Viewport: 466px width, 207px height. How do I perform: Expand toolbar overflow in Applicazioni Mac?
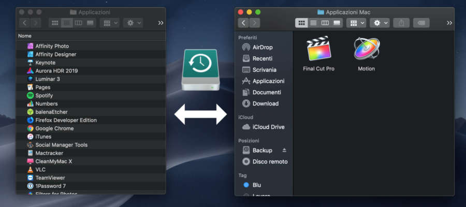click(449, 23)
